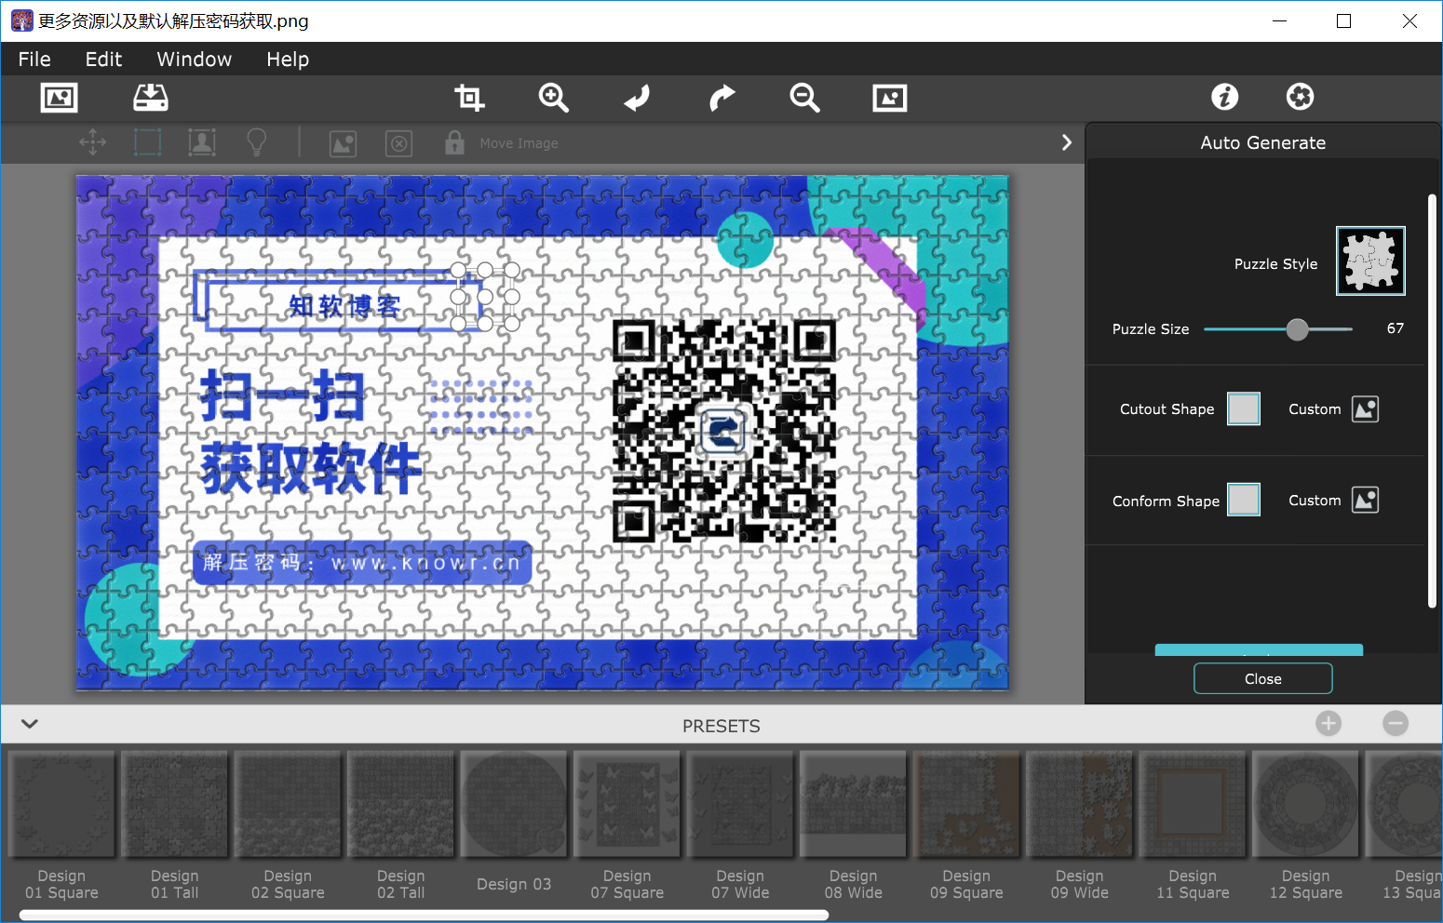The height and width of the screenshot is (923, 1443).
Task: Click the Custom image icon for Conform Shape
Action: 1365,501
